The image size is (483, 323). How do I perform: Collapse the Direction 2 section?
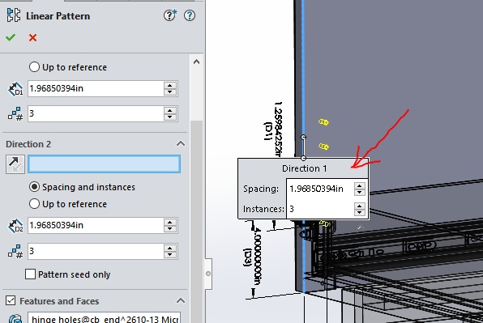[181, 143]
